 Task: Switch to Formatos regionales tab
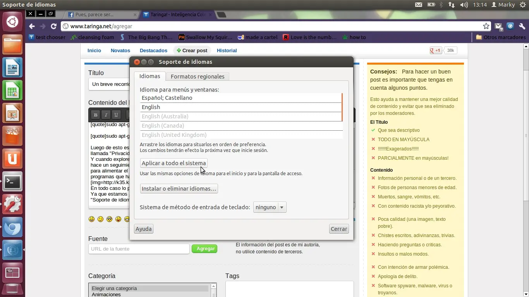(x=198, y=77)
